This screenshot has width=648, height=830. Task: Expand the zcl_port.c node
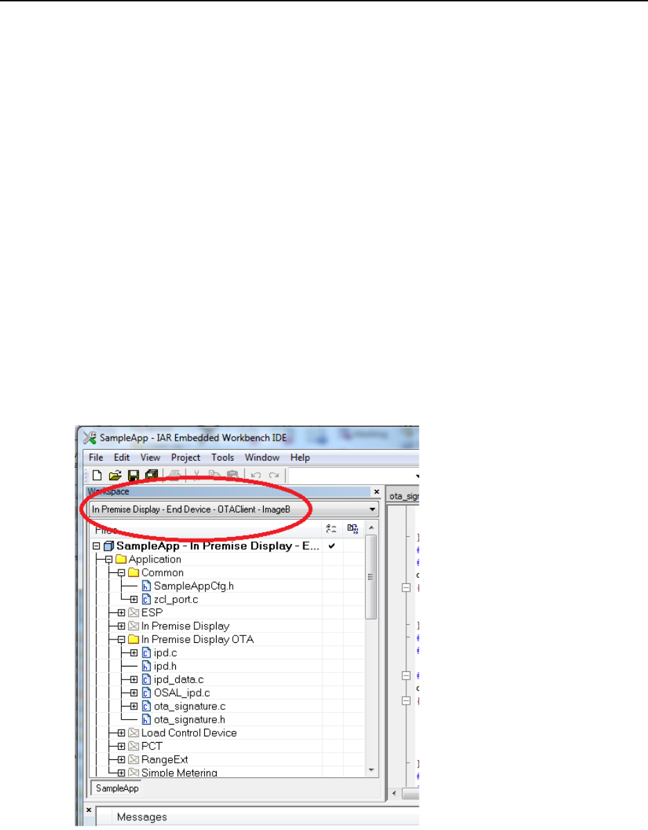tap(134, 599)
